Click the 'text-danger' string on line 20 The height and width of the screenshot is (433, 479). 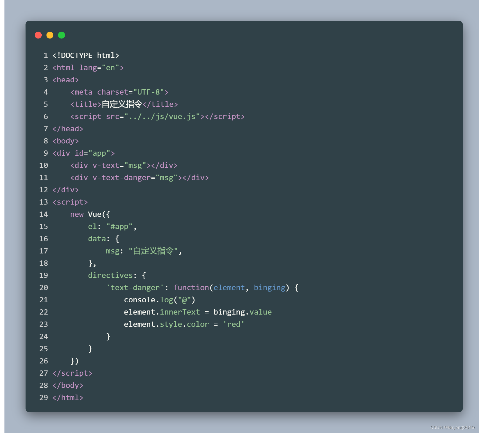pyautogui.click(x=135, y=288)
